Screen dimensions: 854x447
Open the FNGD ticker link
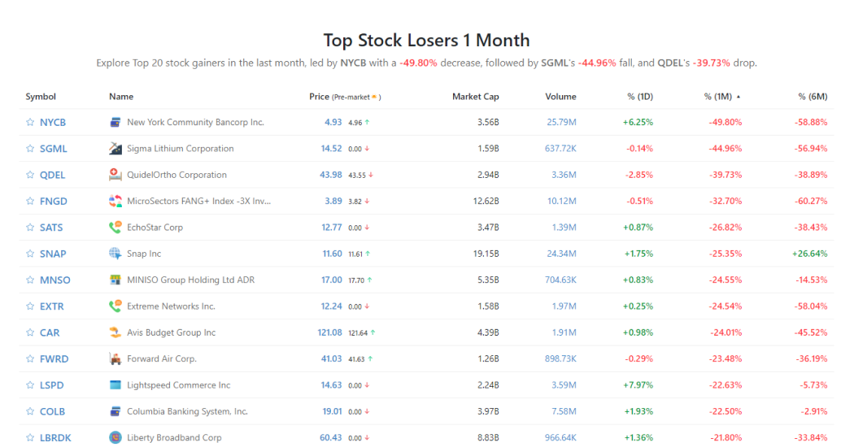tap(54, 201)
